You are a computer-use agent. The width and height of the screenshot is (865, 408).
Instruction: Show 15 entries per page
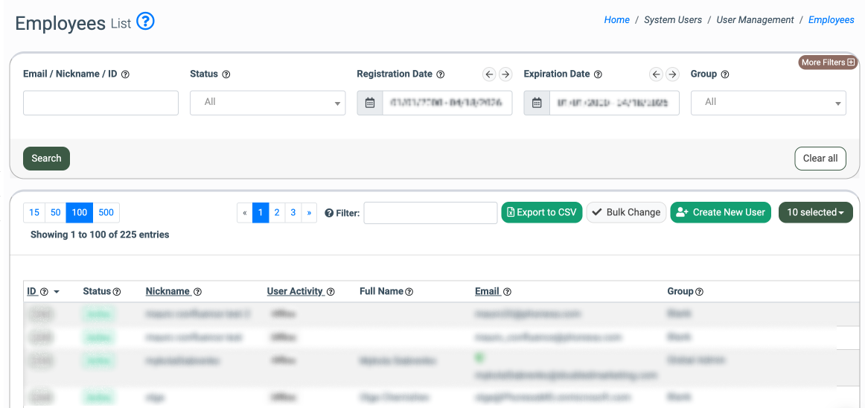point(34,212)
